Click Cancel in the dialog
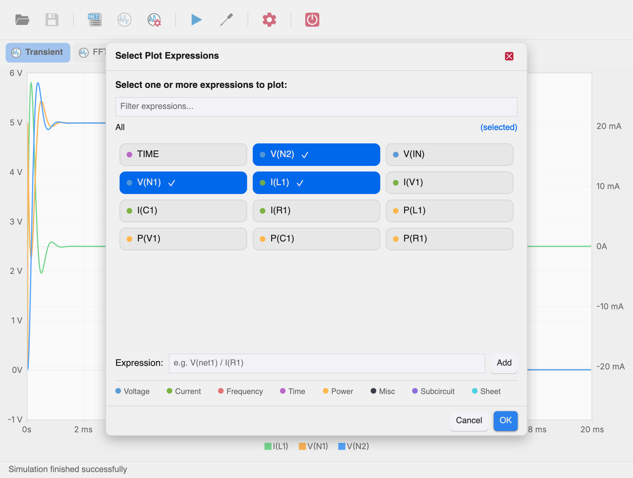This screenshot has height=478, width=633. click(469, 420)
